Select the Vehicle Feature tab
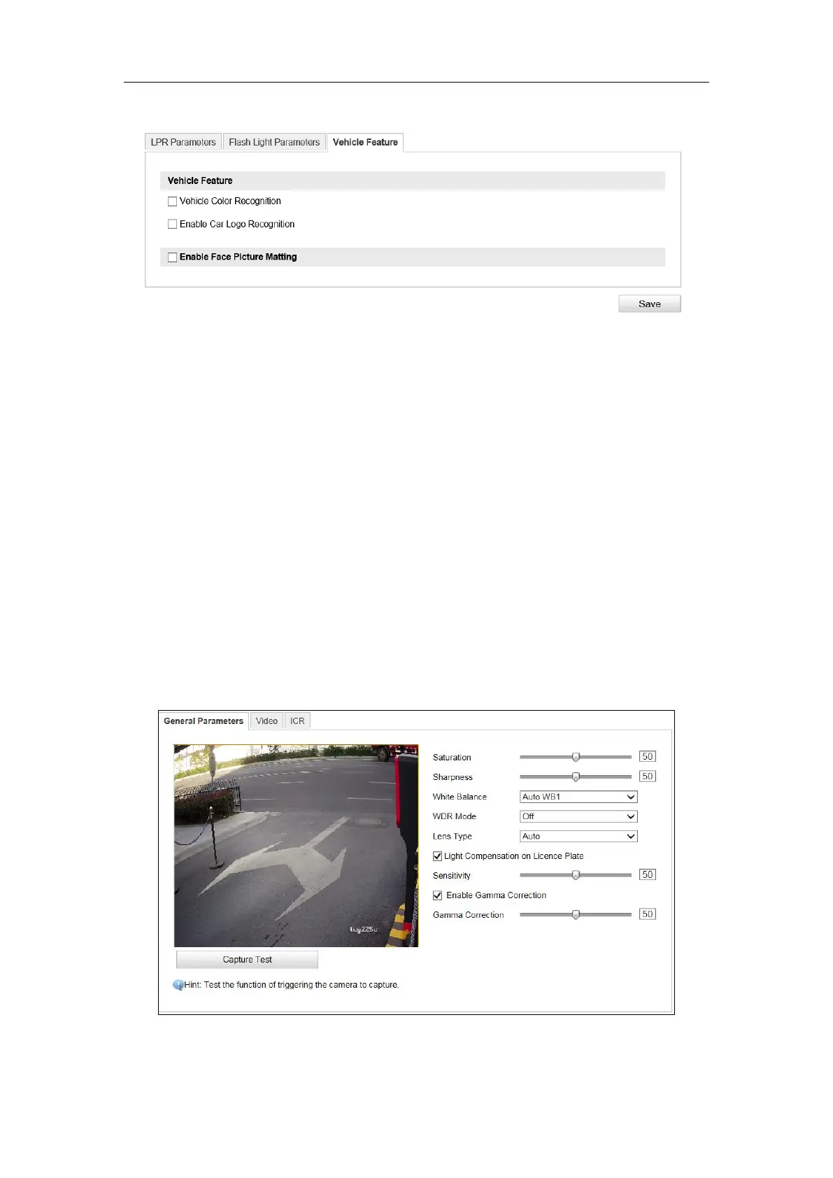 [365, 142]
